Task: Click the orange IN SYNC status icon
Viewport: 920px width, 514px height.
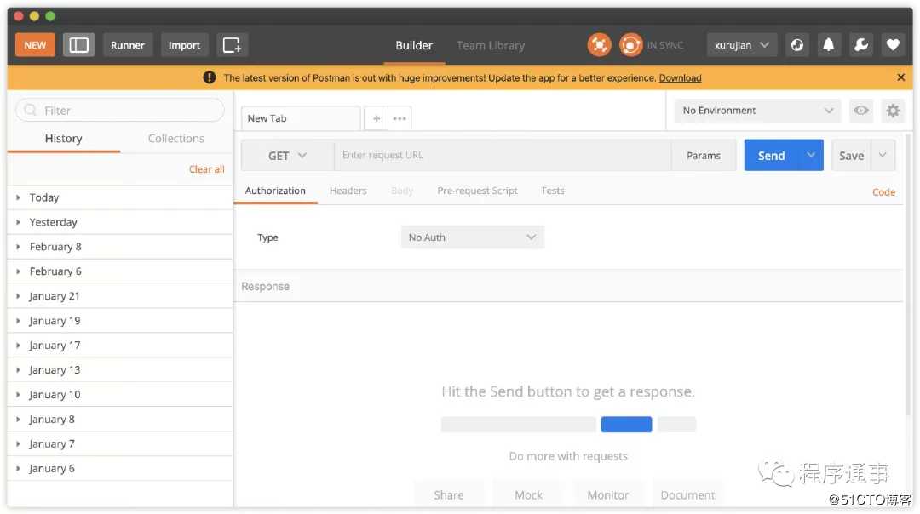Action: point(630,45)
